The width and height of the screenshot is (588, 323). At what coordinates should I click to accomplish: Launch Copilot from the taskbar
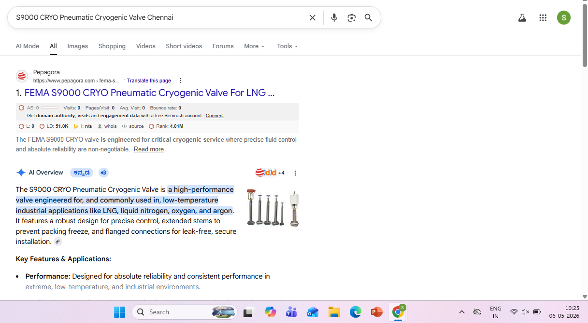(270, 312)
